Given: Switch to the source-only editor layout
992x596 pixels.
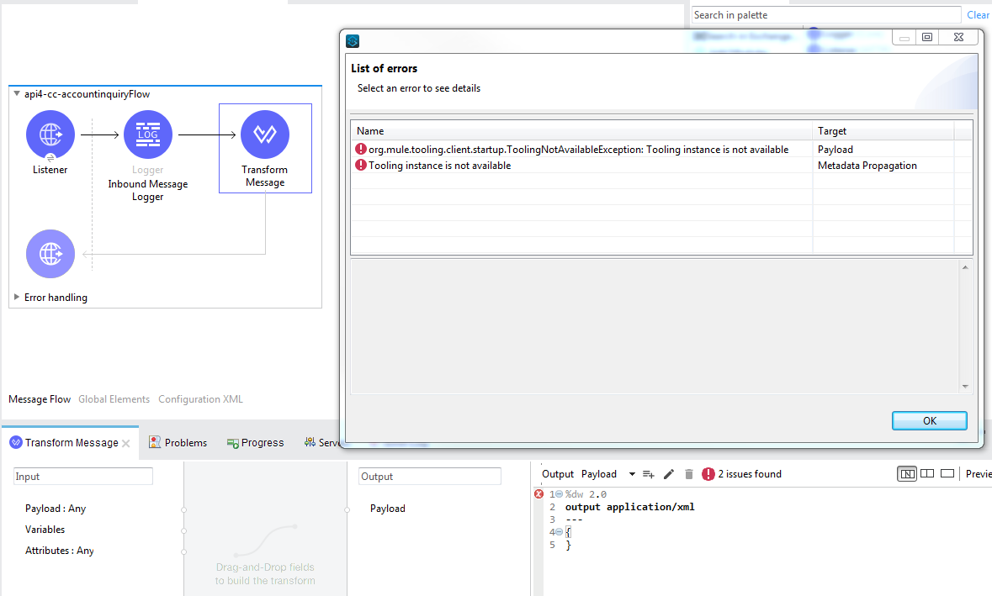Looking at the screenshot, I should click(x=947, y=473).
